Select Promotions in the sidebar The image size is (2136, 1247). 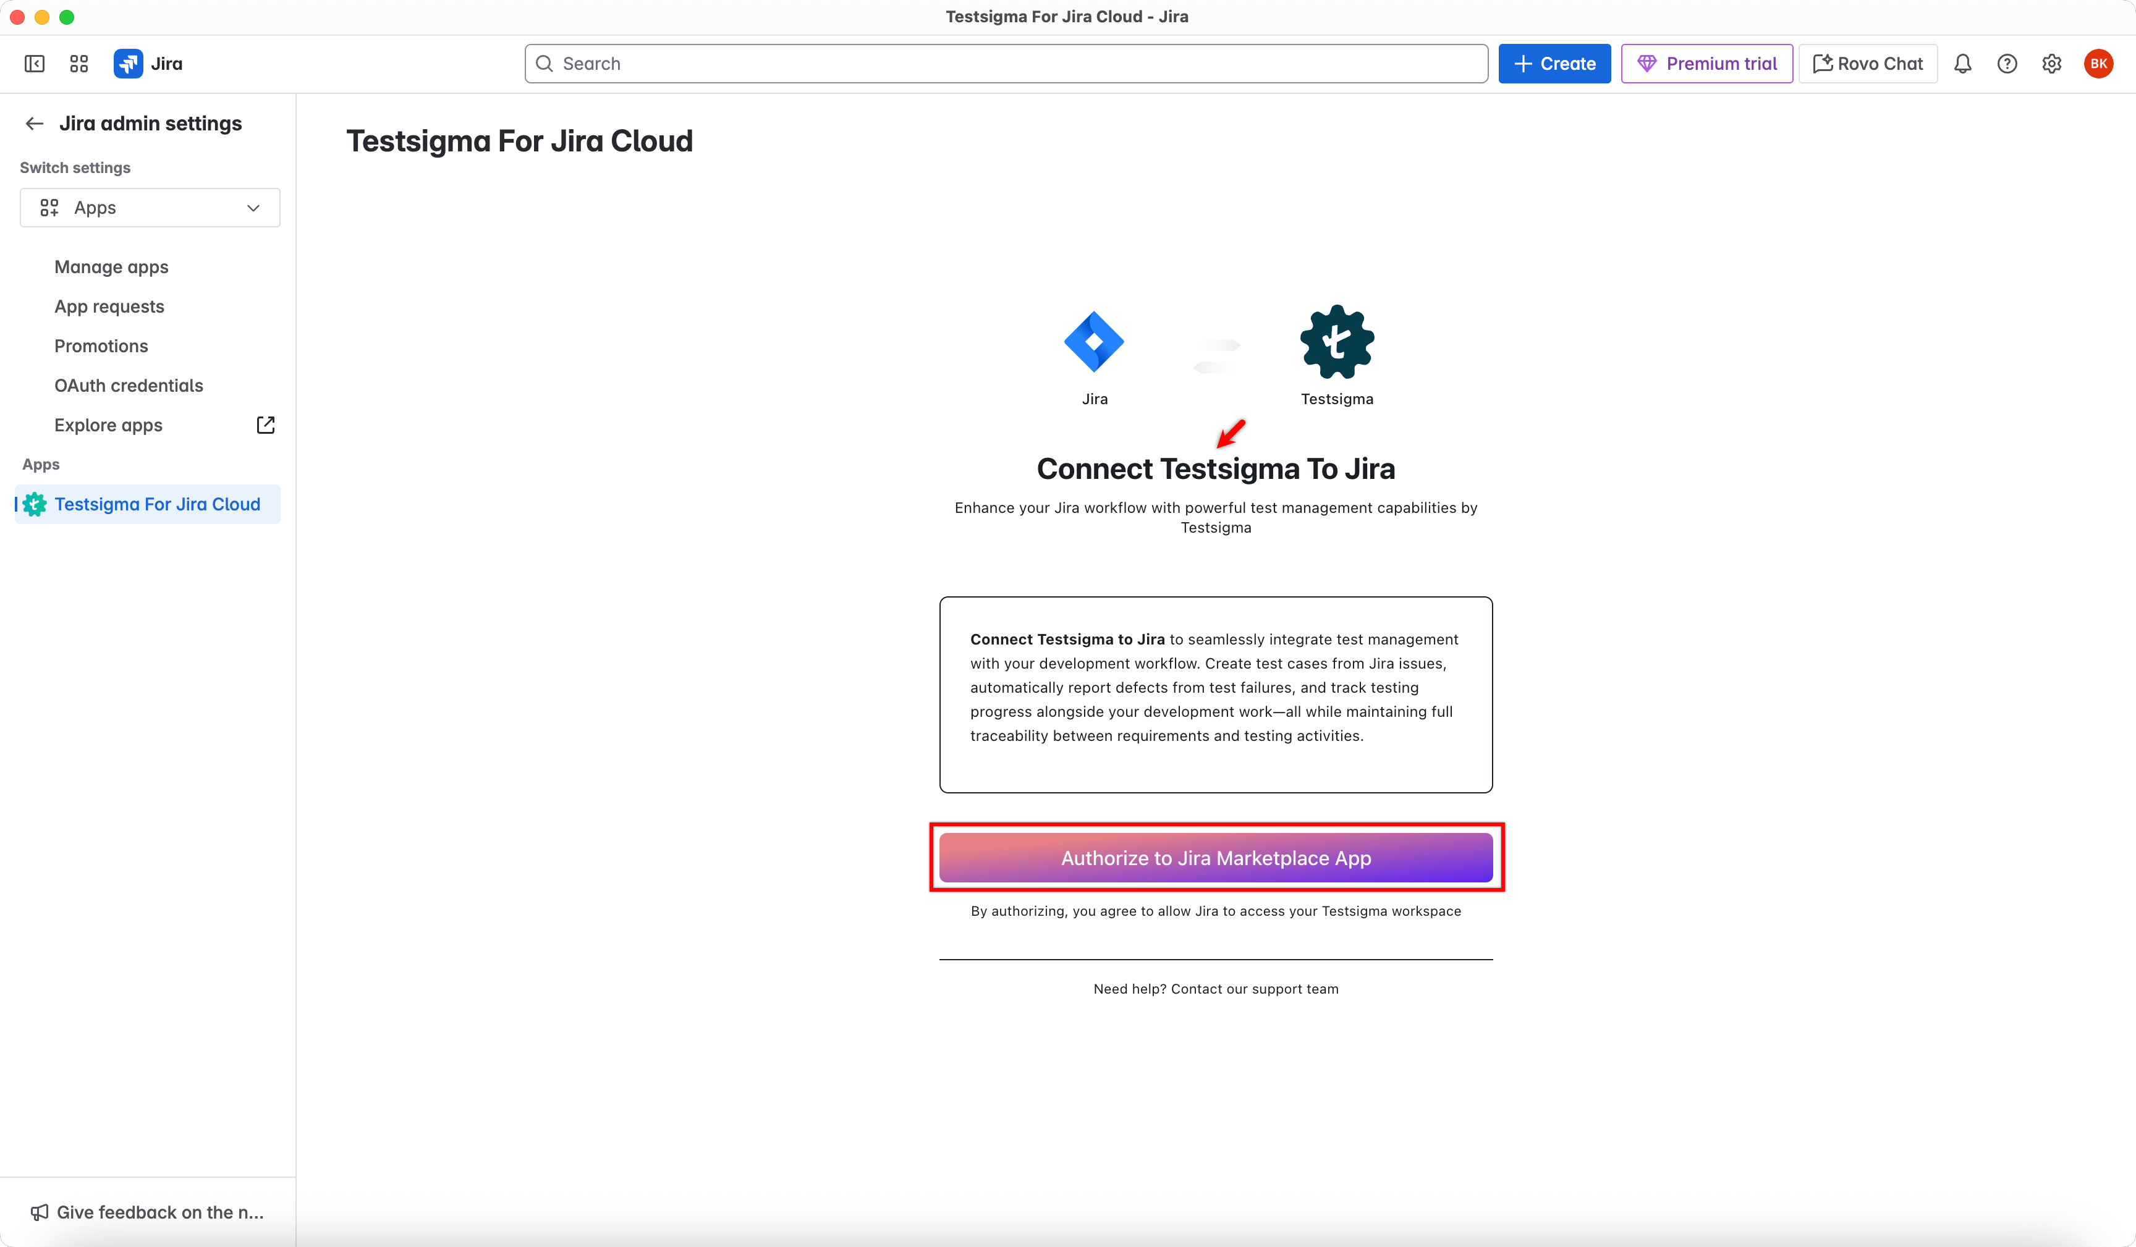100,346
